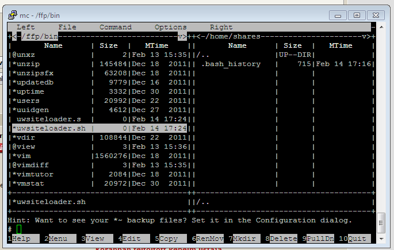The image size is (394, 250).
Task: Select highlighted *uwsiteloader.sh in file list
Action: point(100,128)
